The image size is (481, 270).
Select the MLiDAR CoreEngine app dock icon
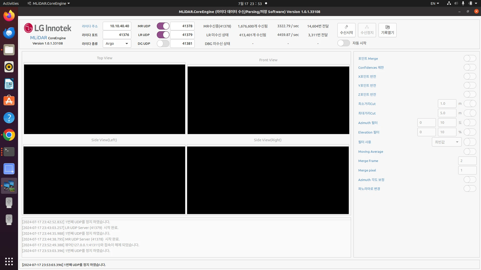9,186
